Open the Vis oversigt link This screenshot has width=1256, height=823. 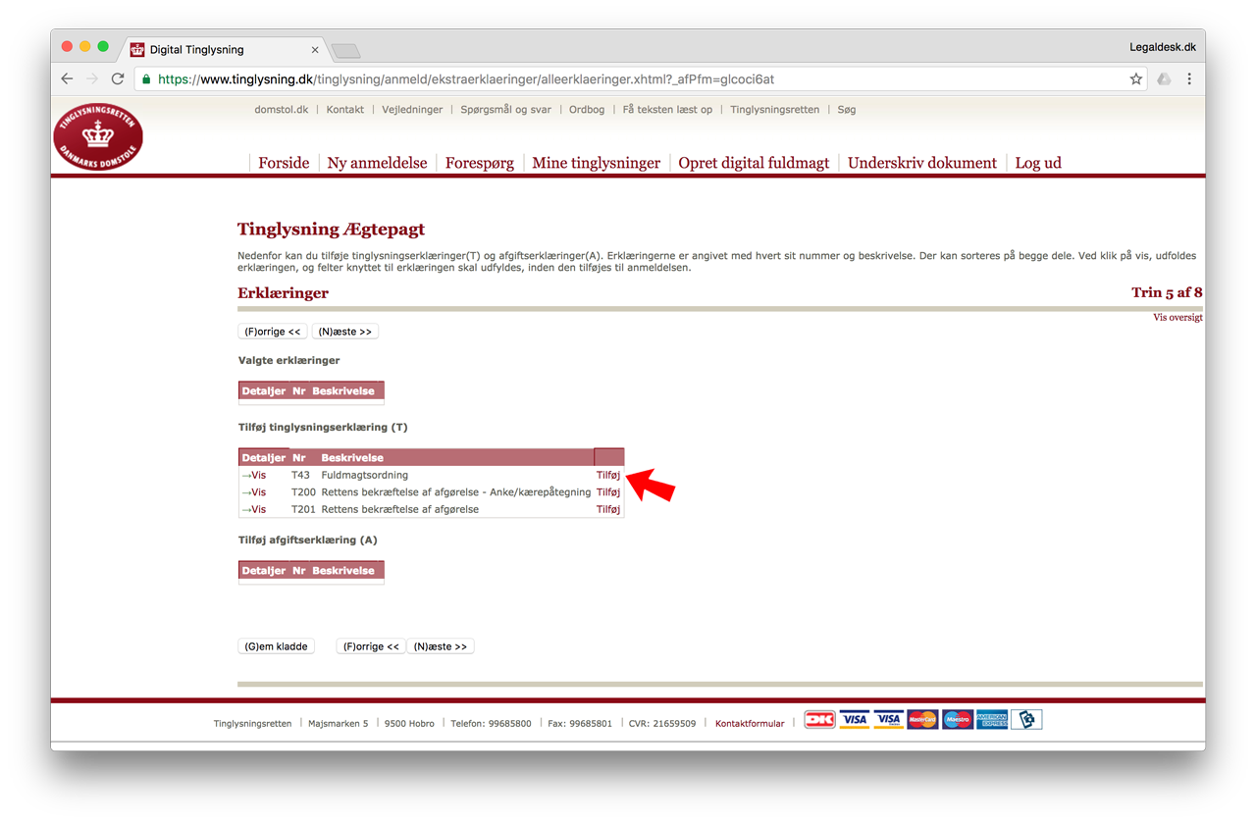(x=1177, y=318)
